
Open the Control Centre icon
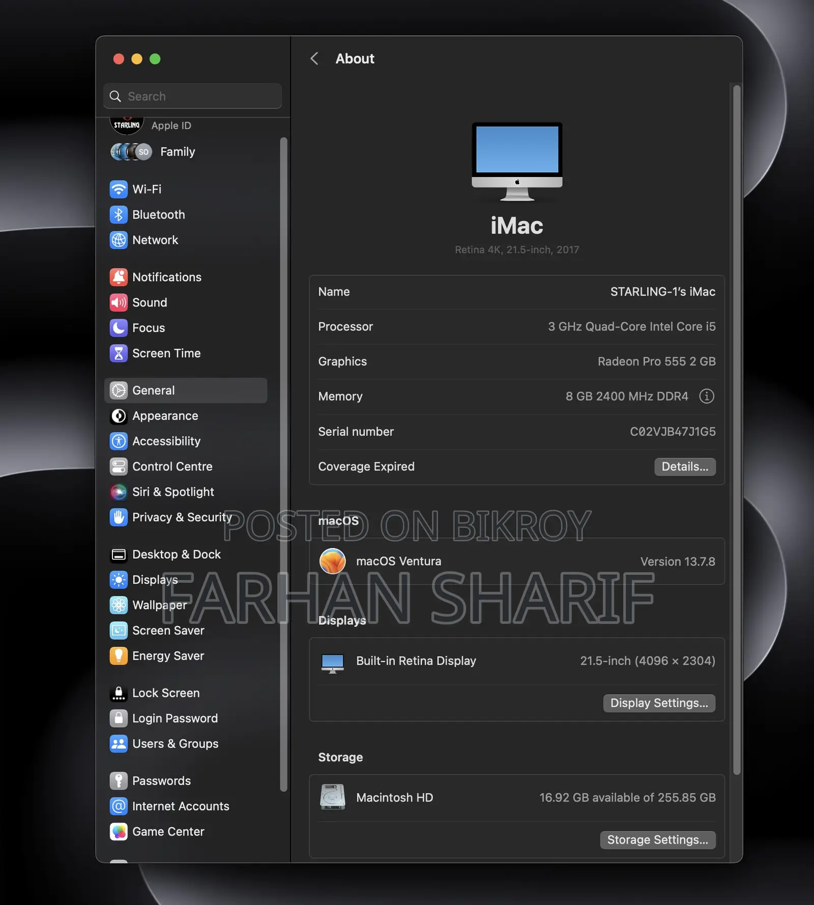click(119, 467)
